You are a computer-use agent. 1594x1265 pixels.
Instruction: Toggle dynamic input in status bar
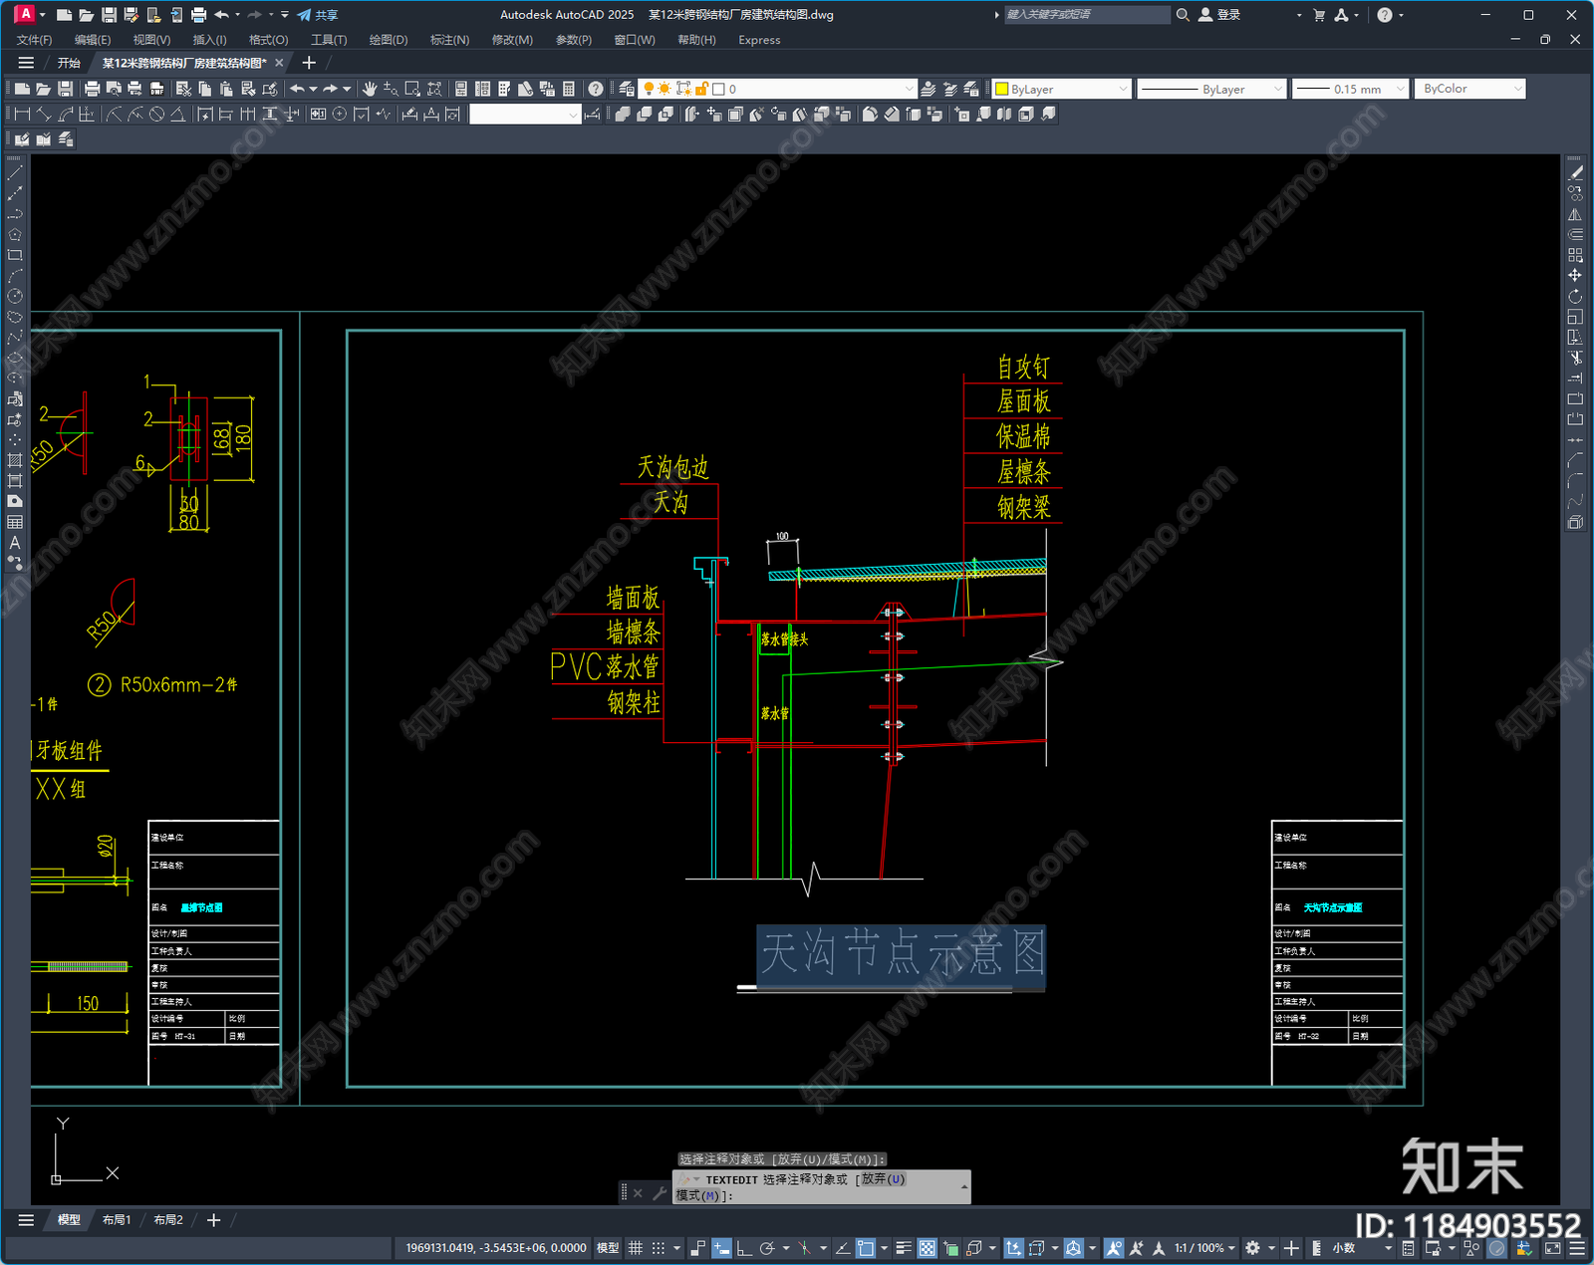721,1248
